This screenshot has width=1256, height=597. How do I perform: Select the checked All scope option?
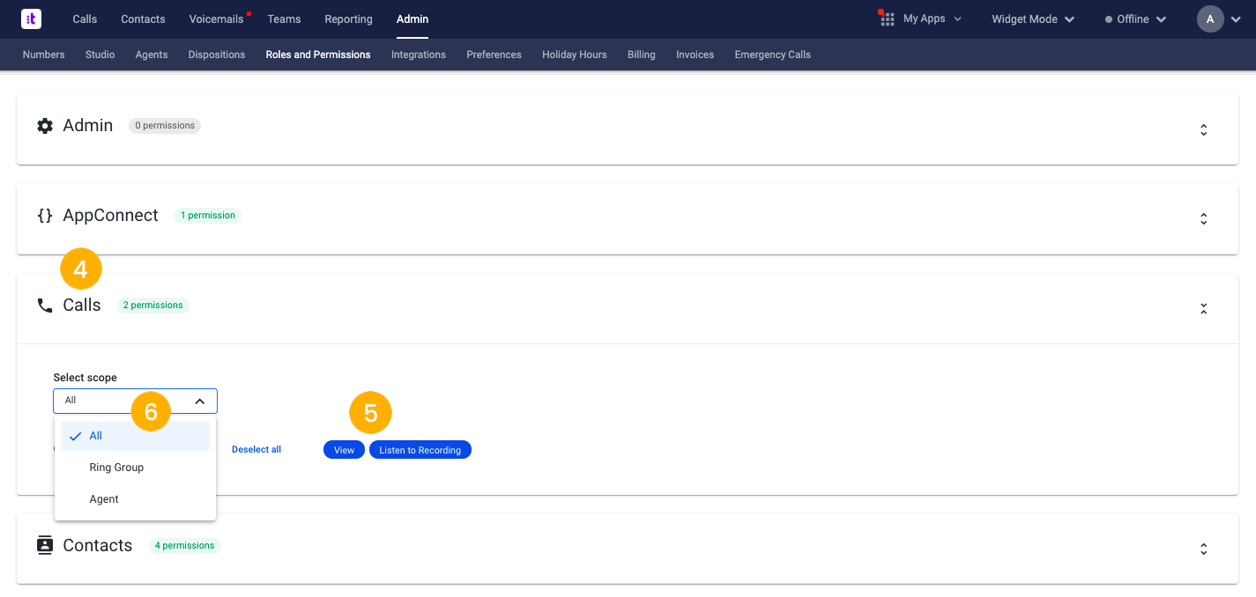(135, 436)
